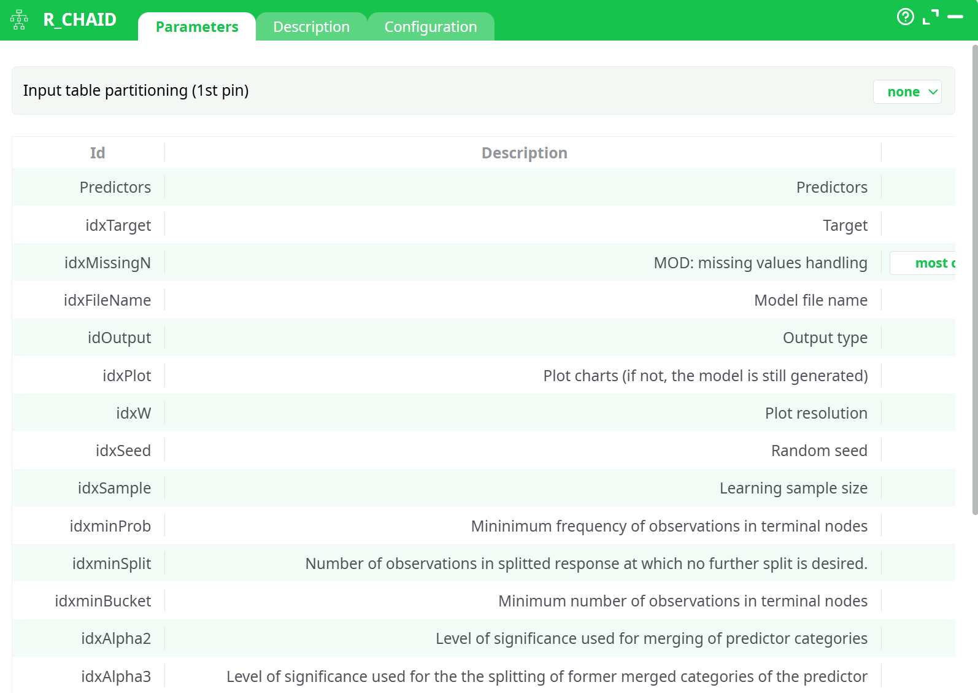Click the Description column header
This screenshot has width=978, height=693.
(x=524, y=153)
